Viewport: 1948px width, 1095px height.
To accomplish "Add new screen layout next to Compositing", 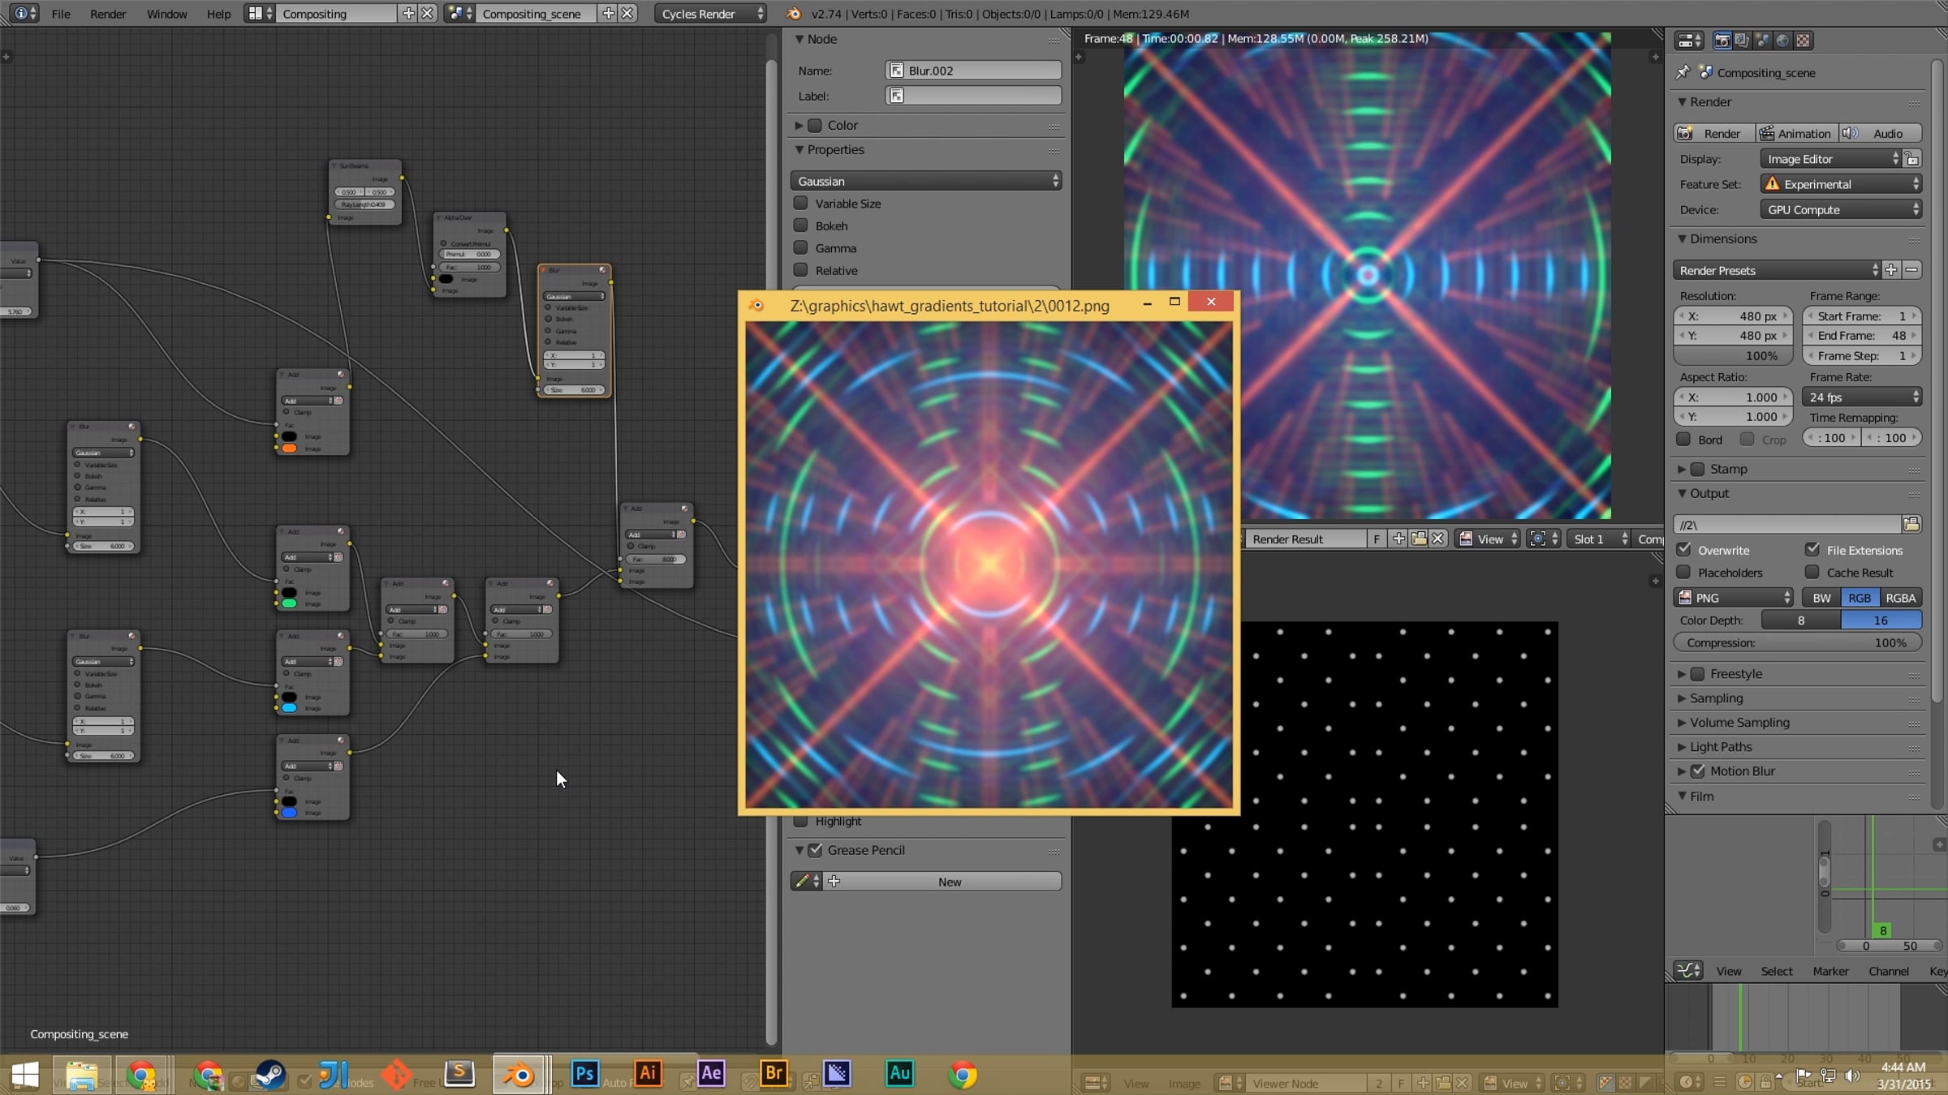I will (408, 14).
